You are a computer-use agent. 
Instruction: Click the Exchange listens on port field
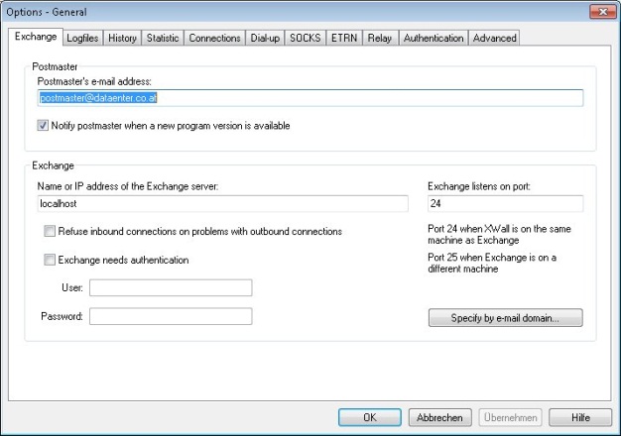point(505,203)
